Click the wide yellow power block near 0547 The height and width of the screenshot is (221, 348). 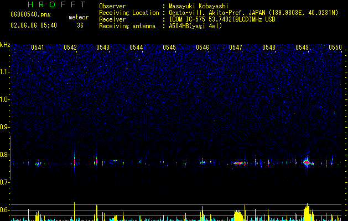coord(238,215)
